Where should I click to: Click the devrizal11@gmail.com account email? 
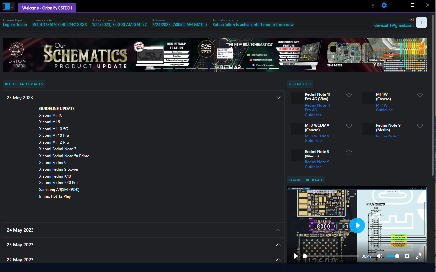tap(394, 25)
